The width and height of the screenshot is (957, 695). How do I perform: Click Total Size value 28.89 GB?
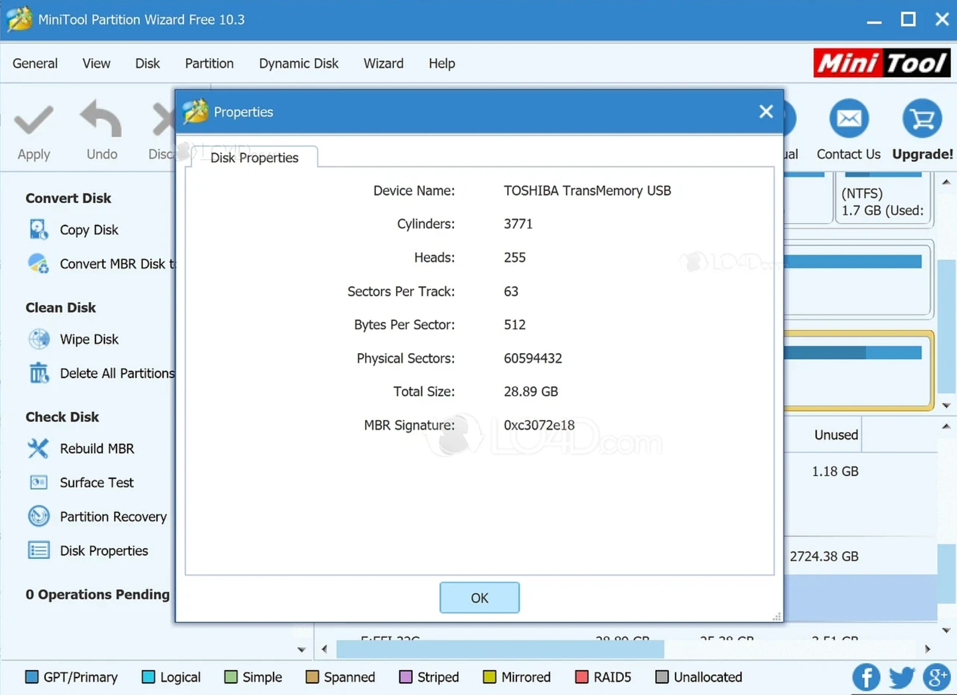(531, 391)
